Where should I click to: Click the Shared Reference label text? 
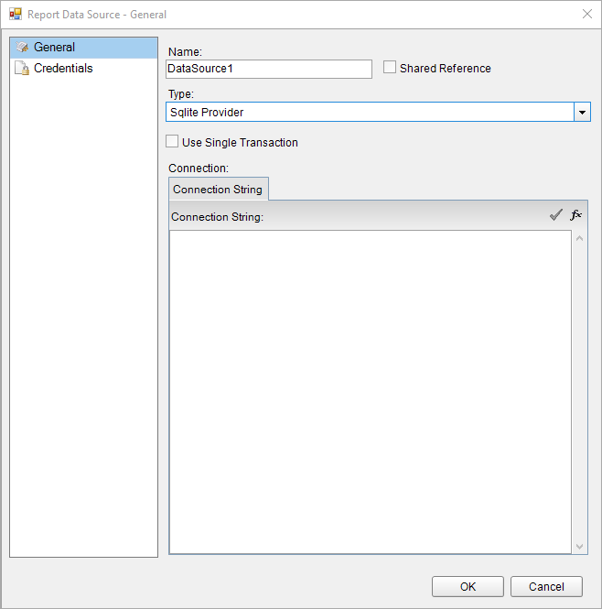(x=446, y=69)
